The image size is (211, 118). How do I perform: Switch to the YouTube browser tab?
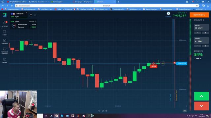(16, 2)
